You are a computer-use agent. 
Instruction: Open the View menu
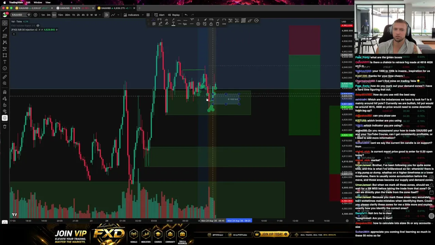pyautogui.click(x=48, y=2)
